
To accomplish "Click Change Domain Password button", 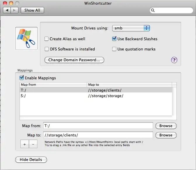I will pos(74,60).
